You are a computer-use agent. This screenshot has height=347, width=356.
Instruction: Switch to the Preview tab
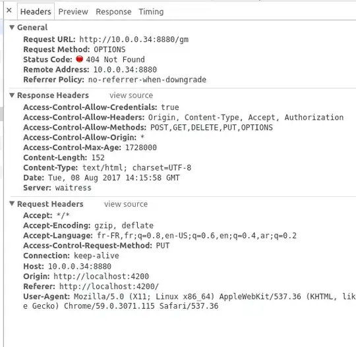[73, 12]
